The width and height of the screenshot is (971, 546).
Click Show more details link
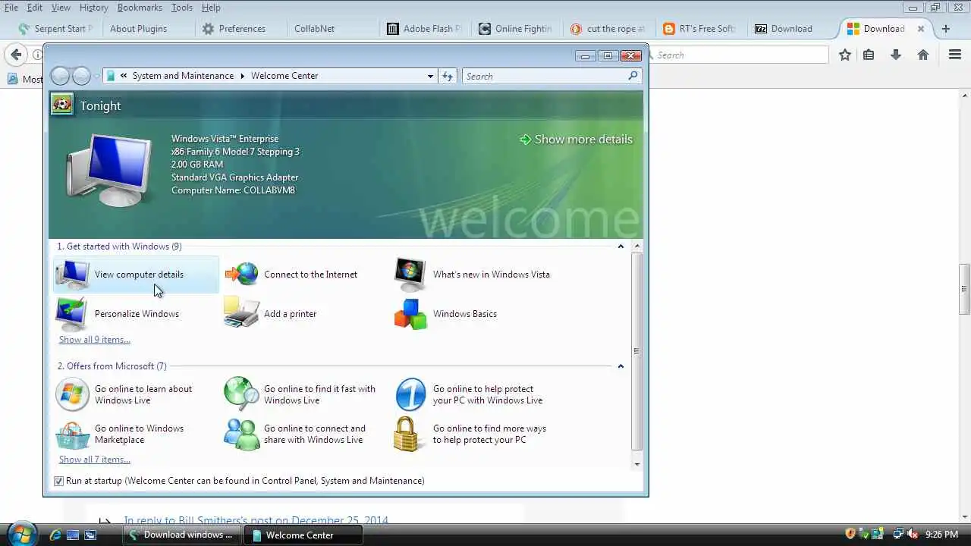click(x=576, y=140)
